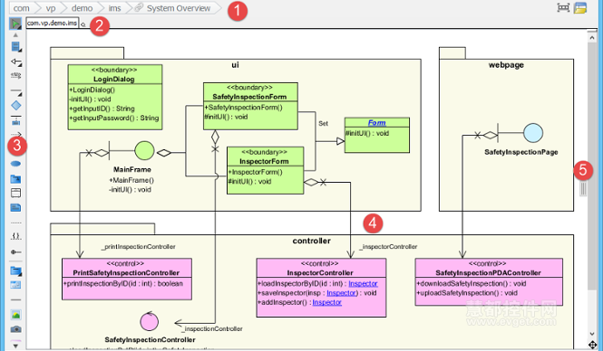Click '+uploadSafetyInspection() : void' operation

467,293
